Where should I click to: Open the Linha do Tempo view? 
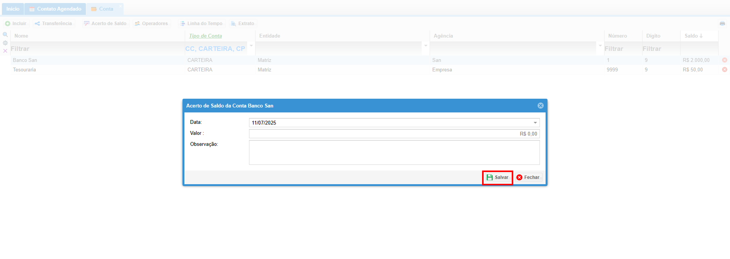[201, 24]
